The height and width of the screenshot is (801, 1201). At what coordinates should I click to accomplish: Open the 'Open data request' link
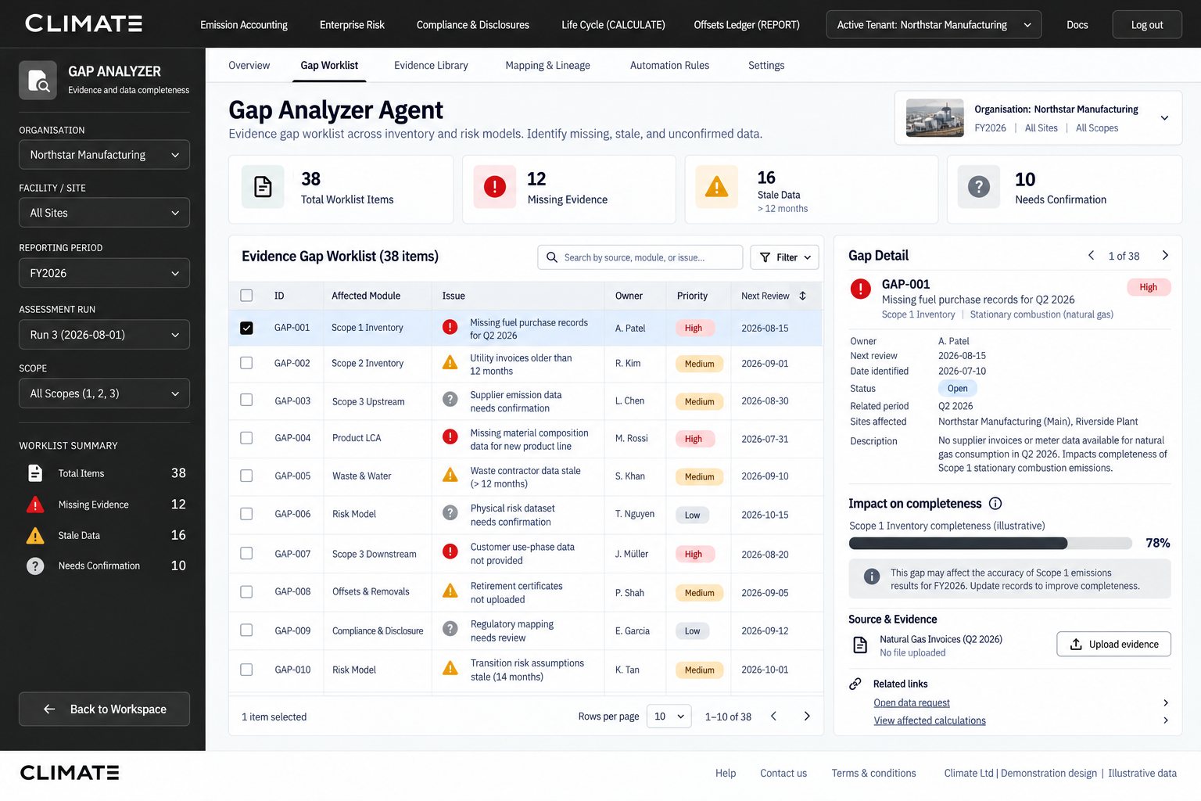(912, 702)
